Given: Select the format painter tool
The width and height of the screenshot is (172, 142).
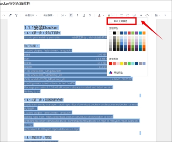Looking at the screenshot, I should click(x=16, y=15).
